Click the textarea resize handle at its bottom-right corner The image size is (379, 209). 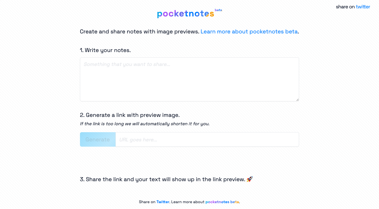pyautogui.click(x=297, y=99)
